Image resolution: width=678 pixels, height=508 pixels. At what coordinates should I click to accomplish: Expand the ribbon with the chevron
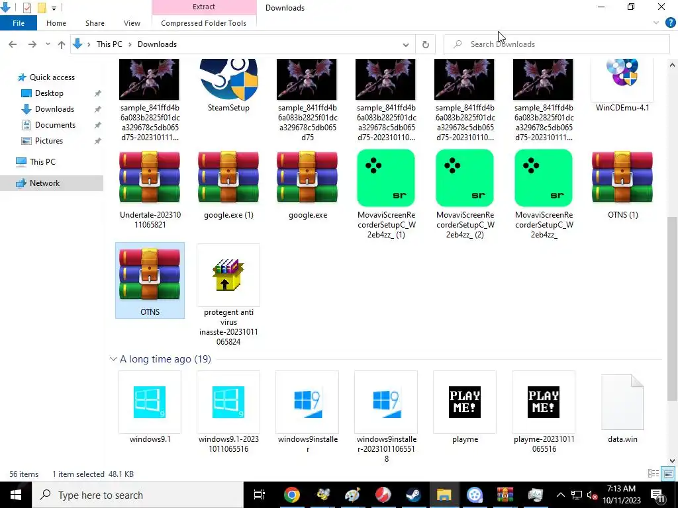point(656,23)
